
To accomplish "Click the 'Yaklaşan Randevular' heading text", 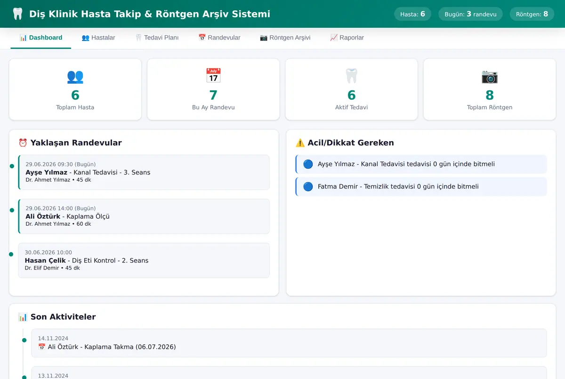I will [x=76, y=143].
